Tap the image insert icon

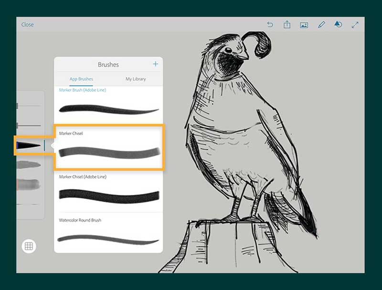304,25
